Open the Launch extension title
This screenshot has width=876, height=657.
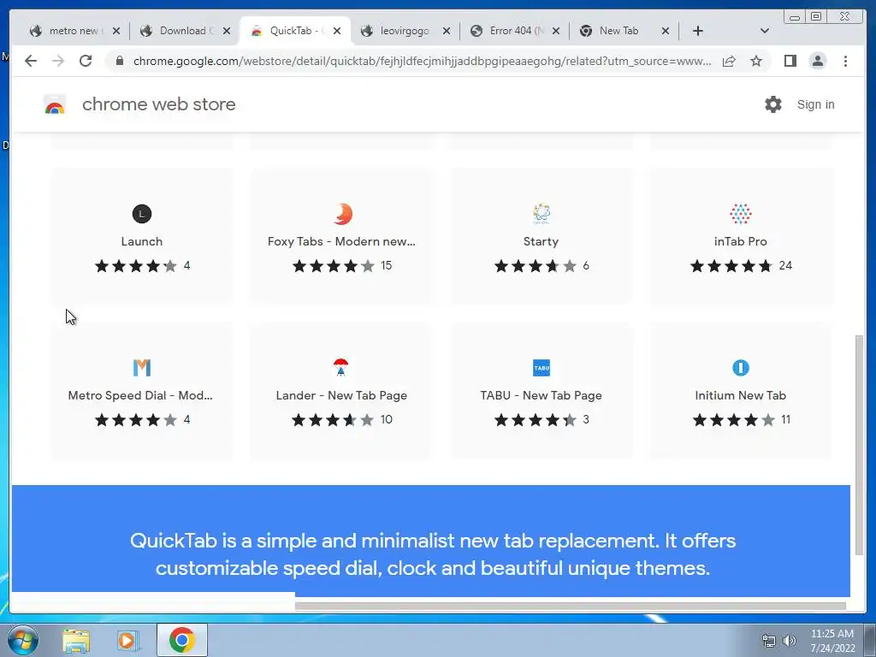point(142,241)
